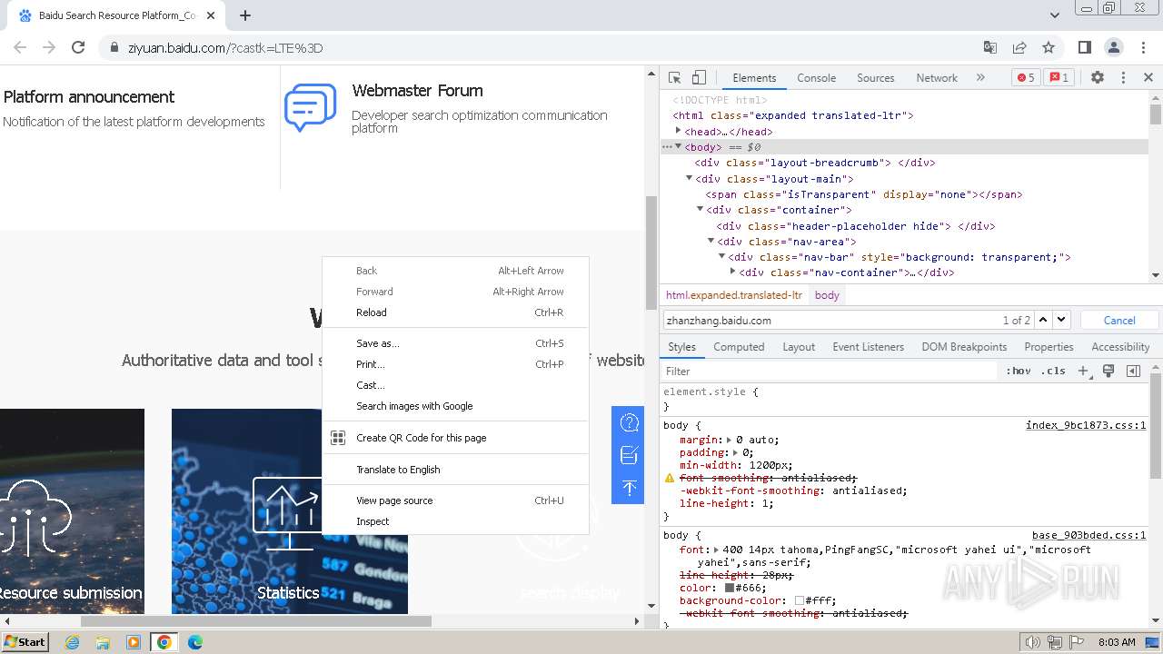Click the floating feedback edit icon
This screenshot has height=654, width=1163.
(x=629, y=455)
